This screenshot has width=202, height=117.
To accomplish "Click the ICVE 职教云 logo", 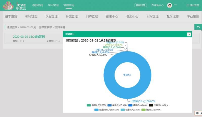I will click(x=14, y=6).
